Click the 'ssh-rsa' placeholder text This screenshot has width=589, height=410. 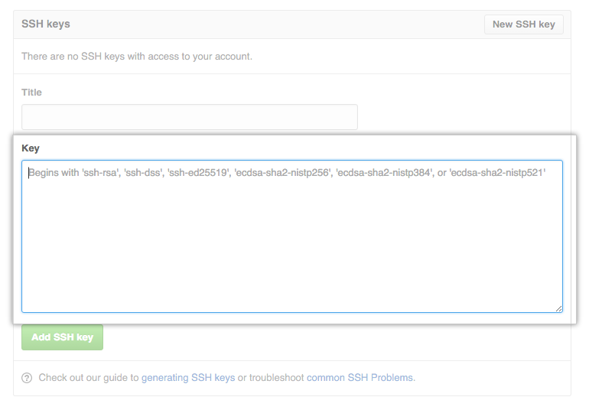[102, 173]
